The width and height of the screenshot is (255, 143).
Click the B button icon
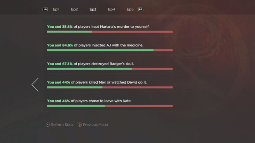coord(80,125)
